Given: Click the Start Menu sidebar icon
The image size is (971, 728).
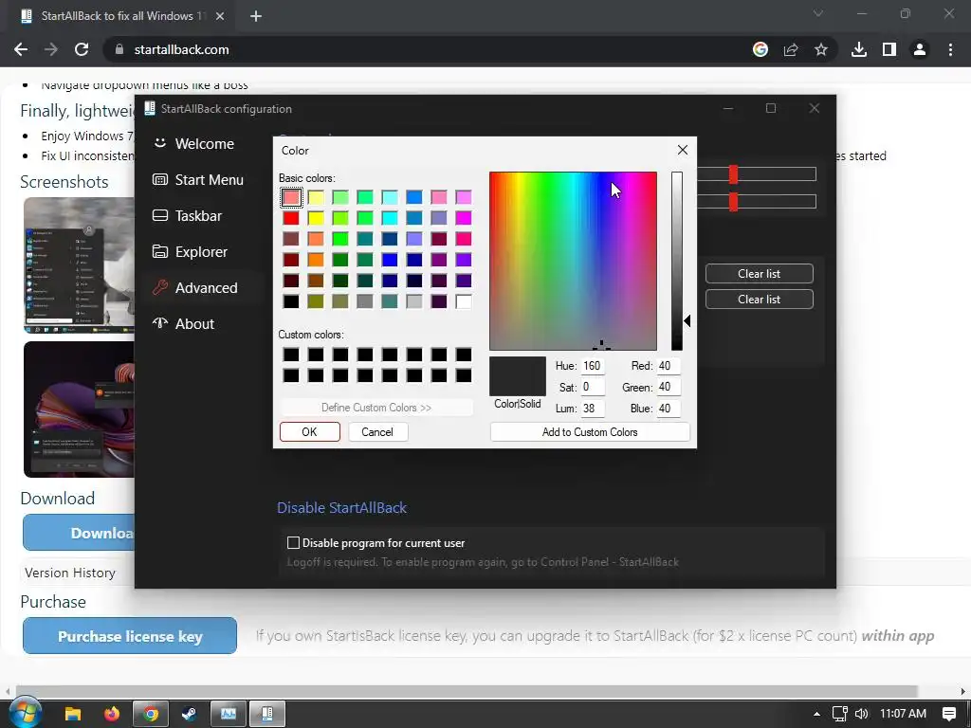Looking at the screenshot, I should 159,179.
